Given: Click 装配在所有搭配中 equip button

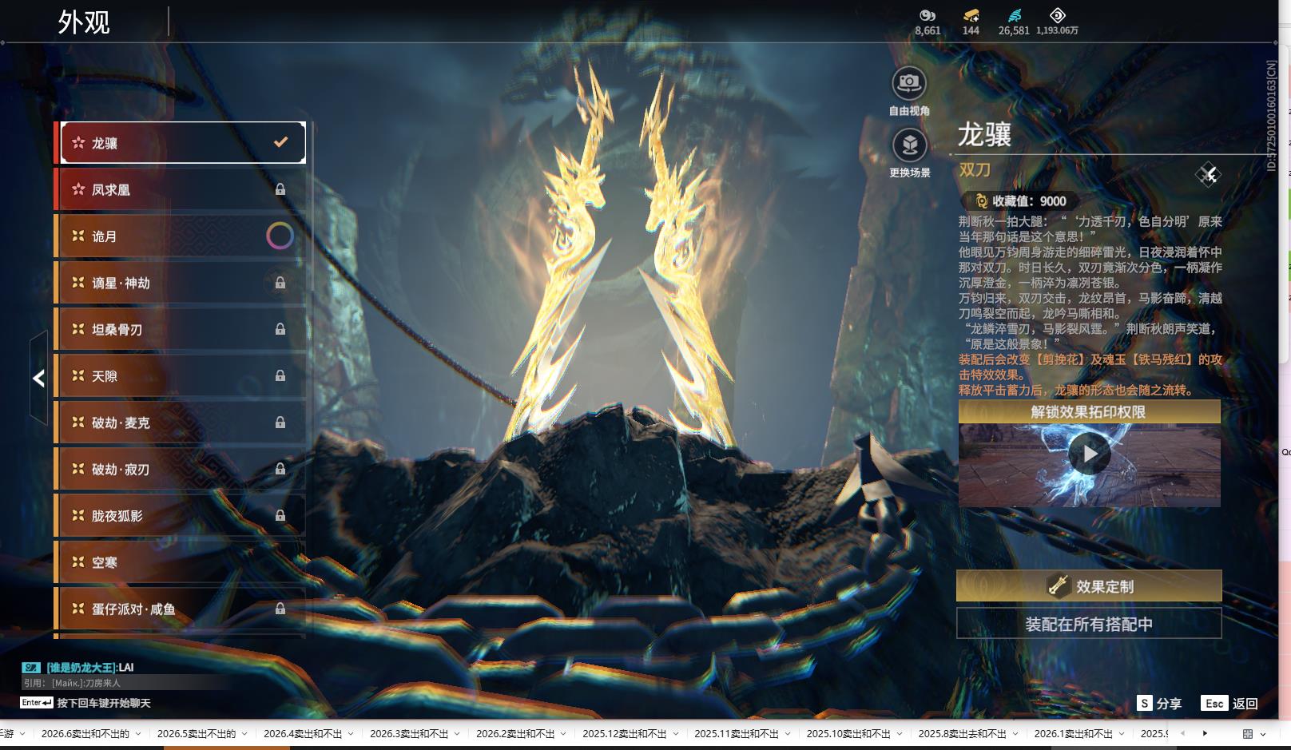Looking at the screenshot, I should point(1089,624).
